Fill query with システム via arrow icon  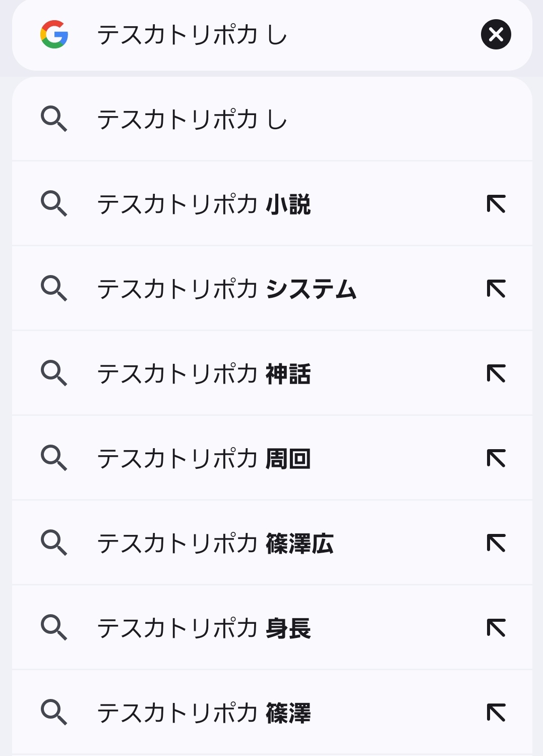496,289
